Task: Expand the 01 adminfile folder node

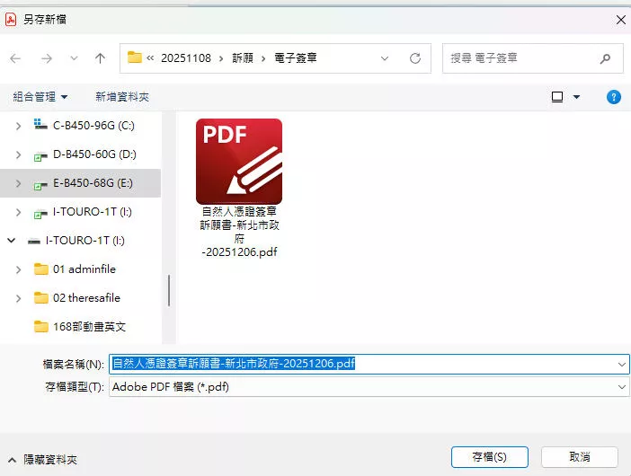Action: click(x=18, y=269)
